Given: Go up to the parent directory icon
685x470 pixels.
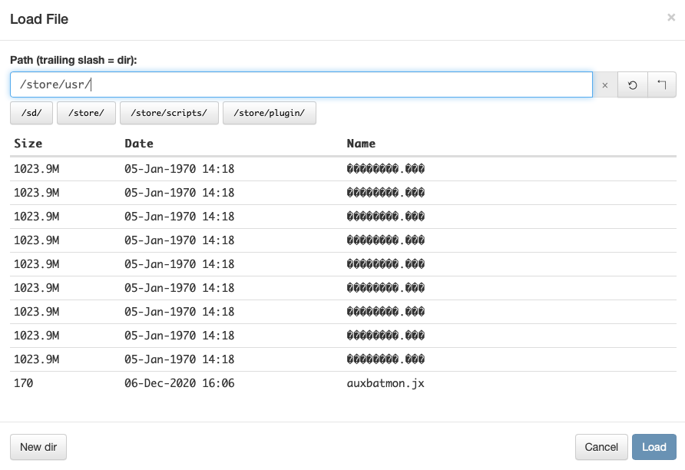Looking at the screenshot, I should click(x=661, y=85).
